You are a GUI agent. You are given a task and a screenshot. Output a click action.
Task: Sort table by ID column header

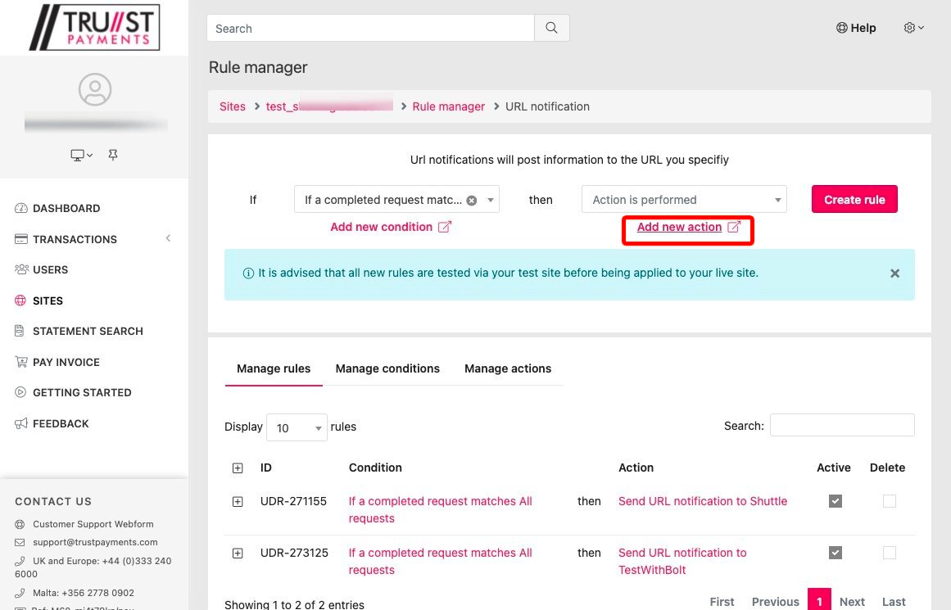pos(265,468)
